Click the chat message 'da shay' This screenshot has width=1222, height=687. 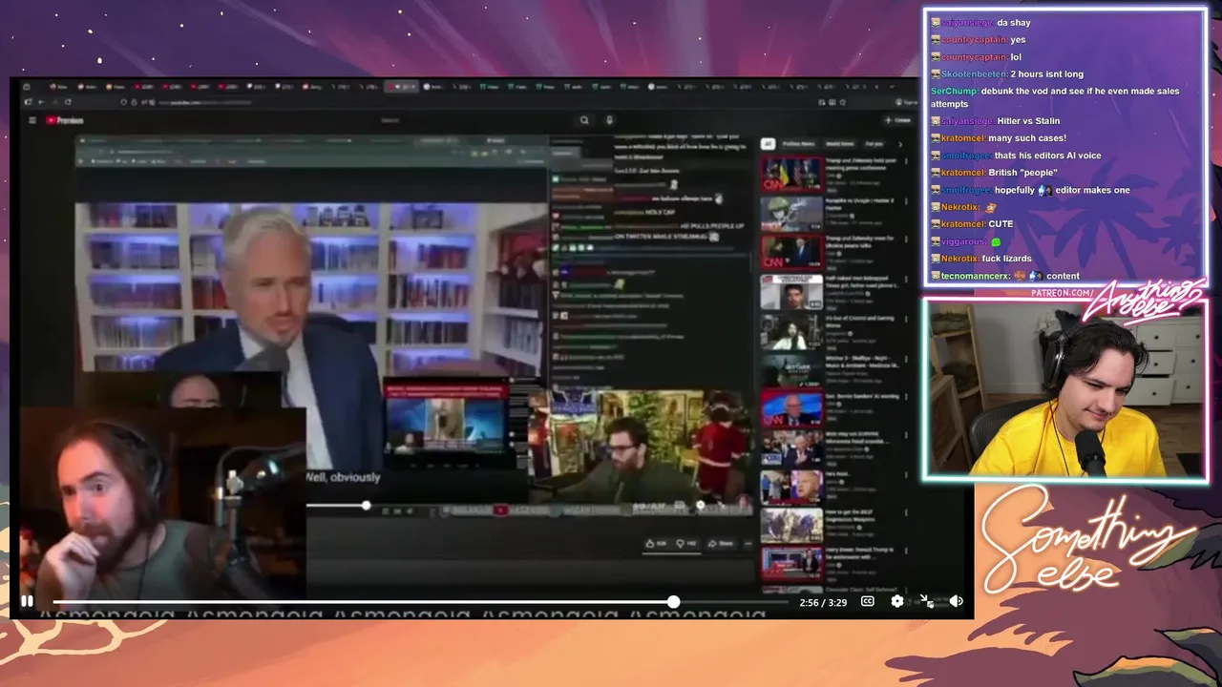1014,22
